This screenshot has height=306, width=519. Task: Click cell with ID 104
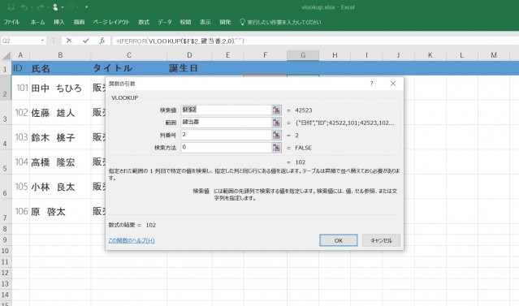[x=20, y=162]
